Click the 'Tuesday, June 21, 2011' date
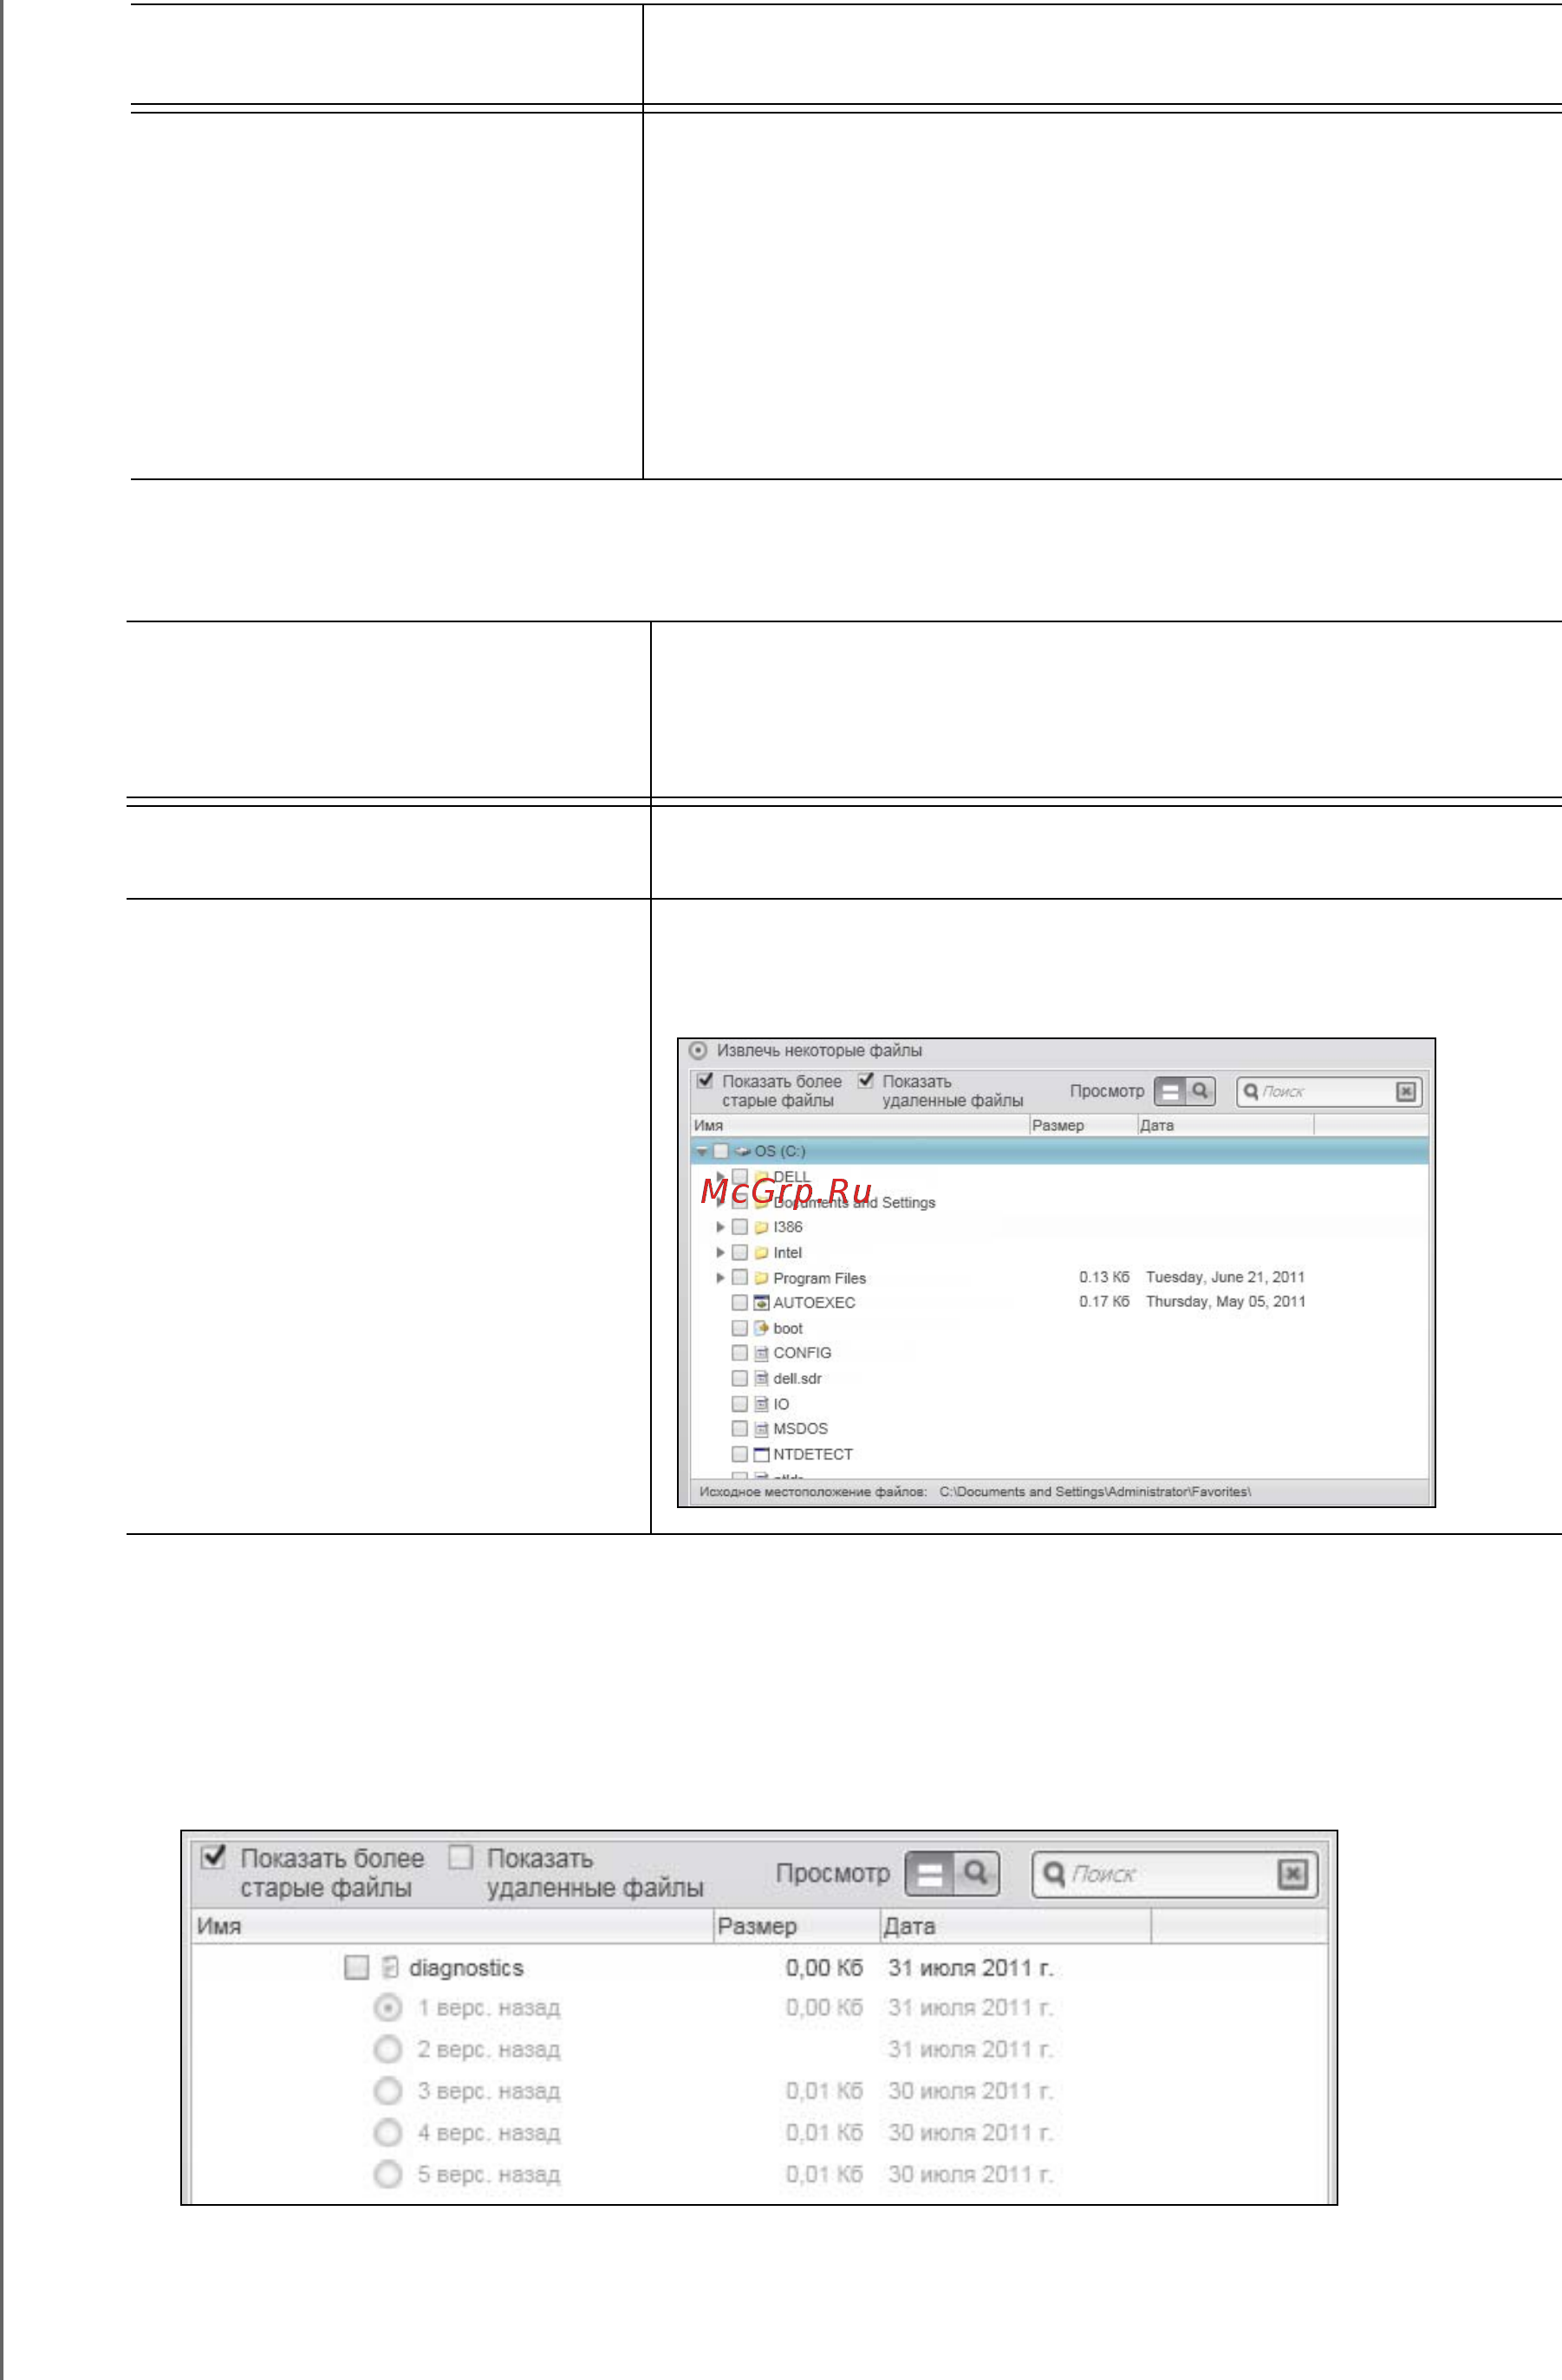This screenshot has height=2380, width=1562. tap(1225, 1277)
